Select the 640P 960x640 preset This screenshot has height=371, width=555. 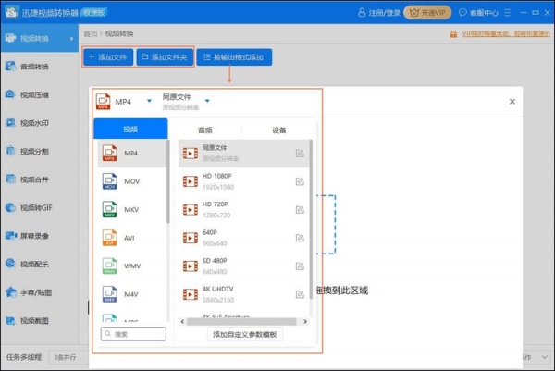(244, 238)
